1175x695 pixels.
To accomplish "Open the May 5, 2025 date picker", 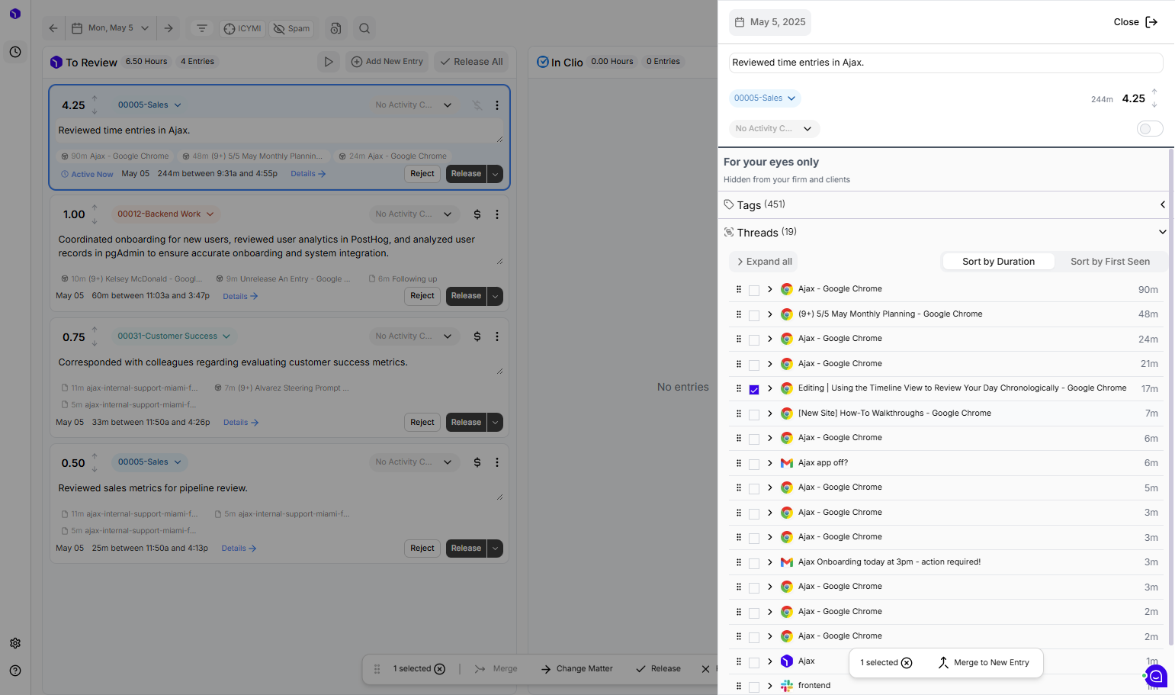I will (770, 22).
